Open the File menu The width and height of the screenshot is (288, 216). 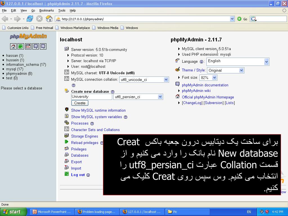[4, 10]
